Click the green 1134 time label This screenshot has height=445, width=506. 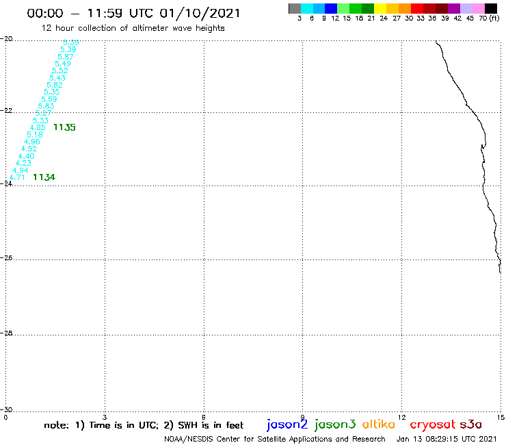tap(44, 177)
